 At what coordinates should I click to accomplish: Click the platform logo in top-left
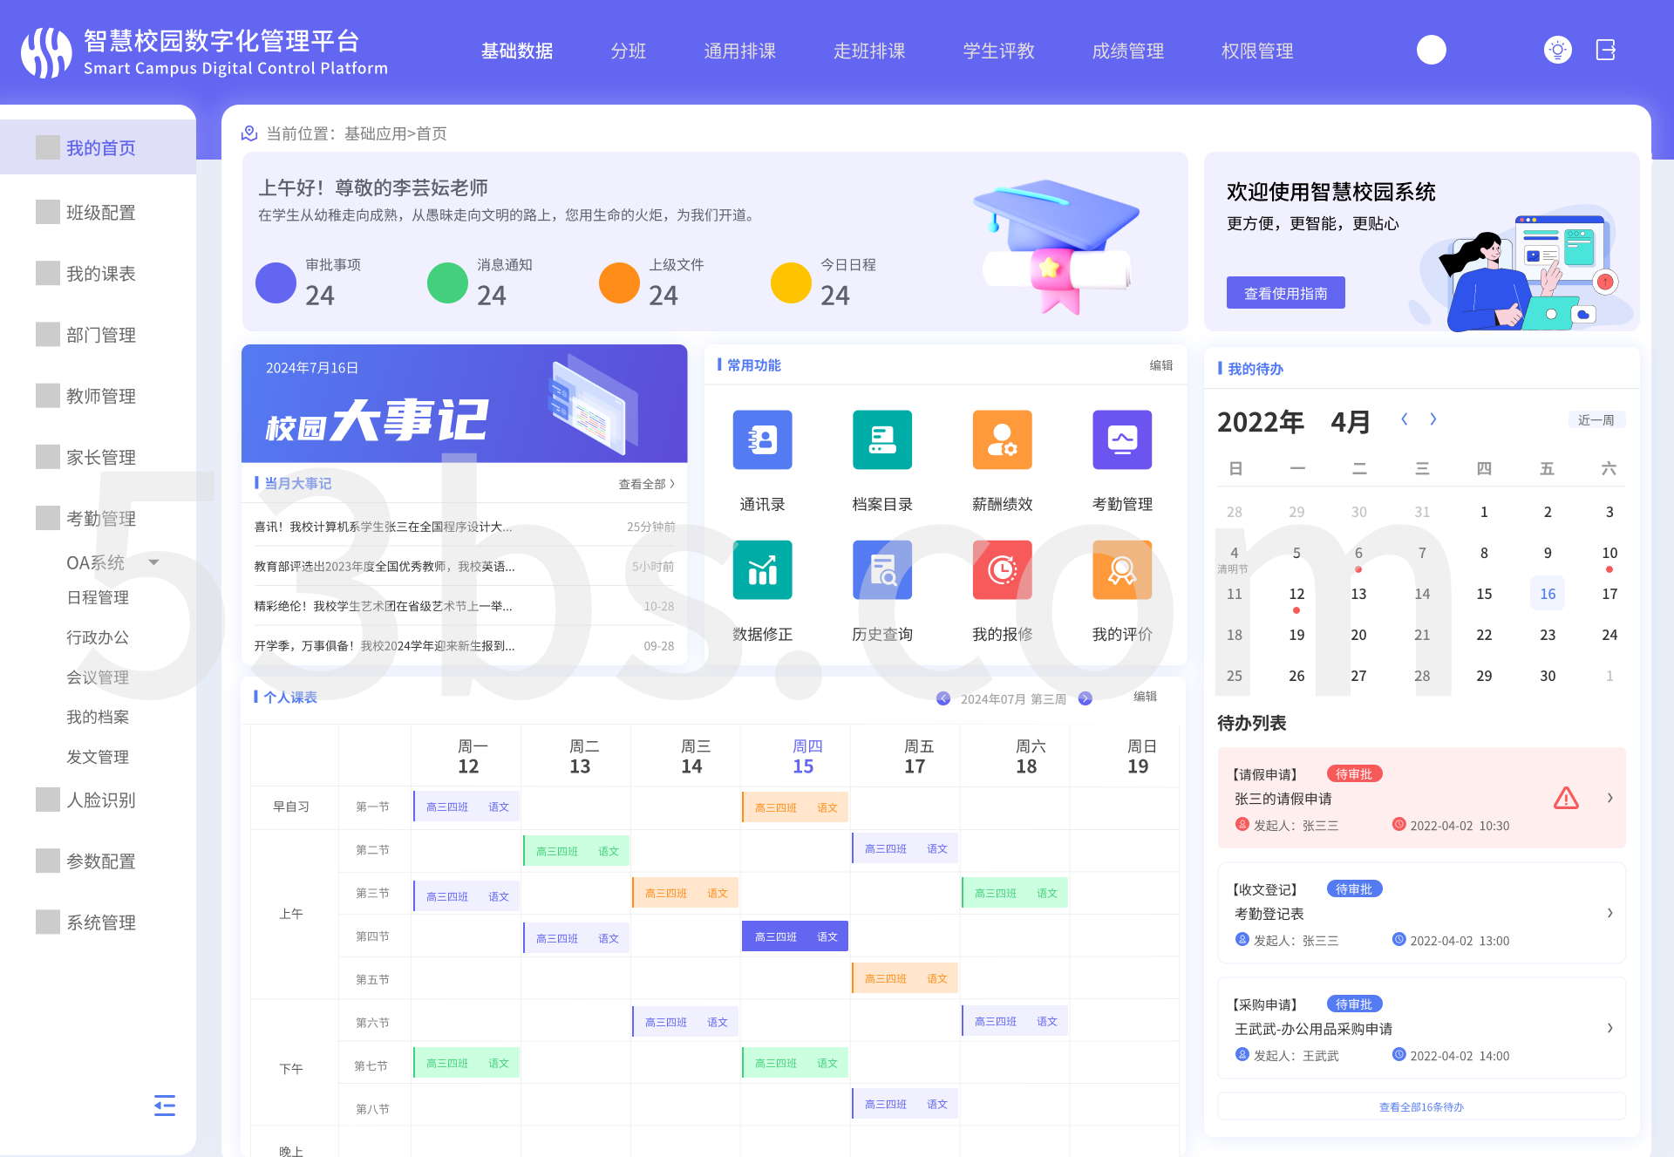(x=45, y=51)
